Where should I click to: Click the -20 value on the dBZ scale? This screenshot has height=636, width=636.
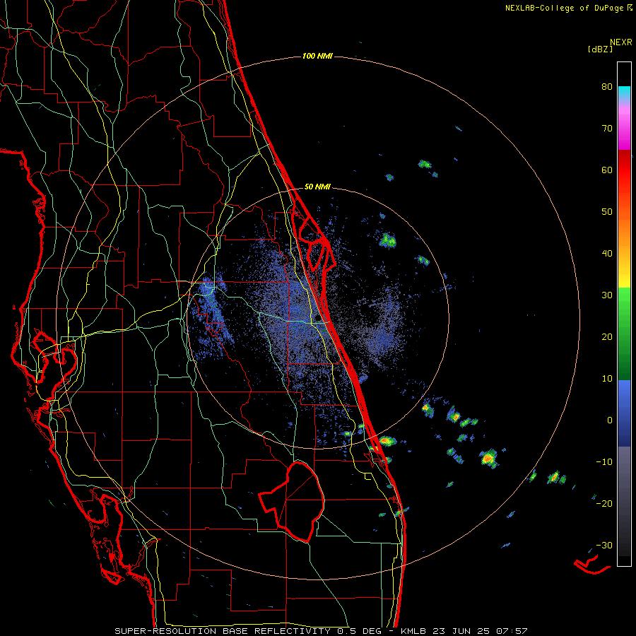point(604,504)
